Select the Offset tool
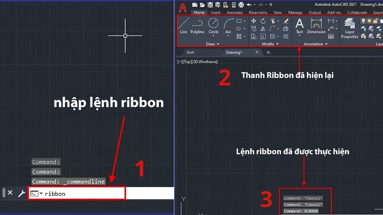Image resolution: width=383 pixels, height=215 pixels. [285, 37]
